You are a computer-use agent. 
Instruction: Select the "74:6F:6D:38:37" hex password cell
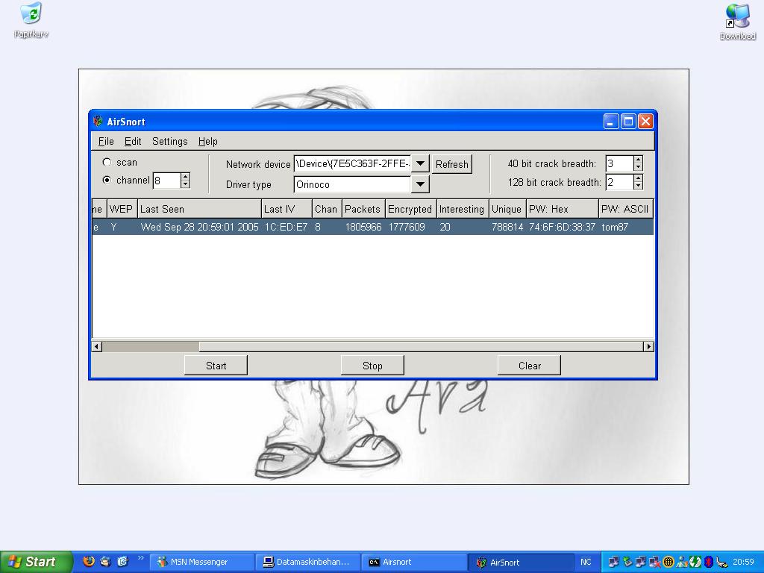click(562, 227)
